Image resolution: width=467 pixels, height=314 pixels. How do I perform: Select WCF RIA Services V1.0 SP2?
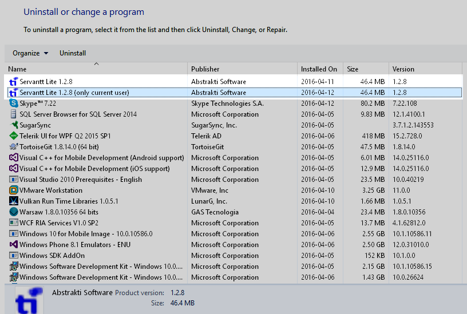[59, 223]
